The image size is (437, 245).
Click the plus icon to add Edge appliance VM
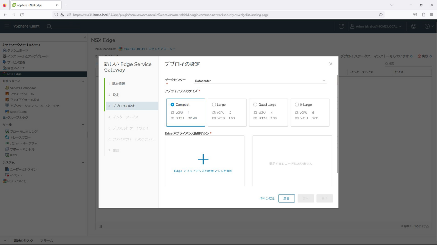point(203,159)
